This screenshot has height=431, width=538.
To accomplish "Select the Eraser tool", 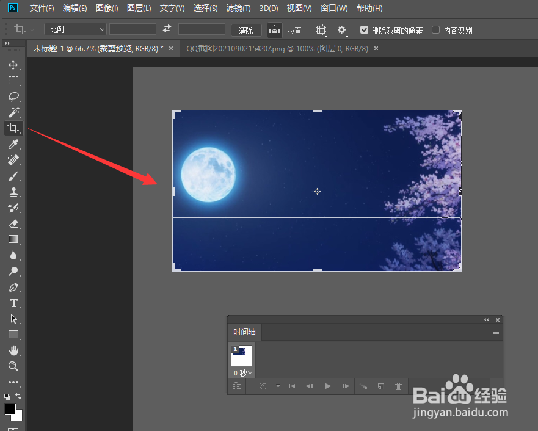I will coord(13,223).
